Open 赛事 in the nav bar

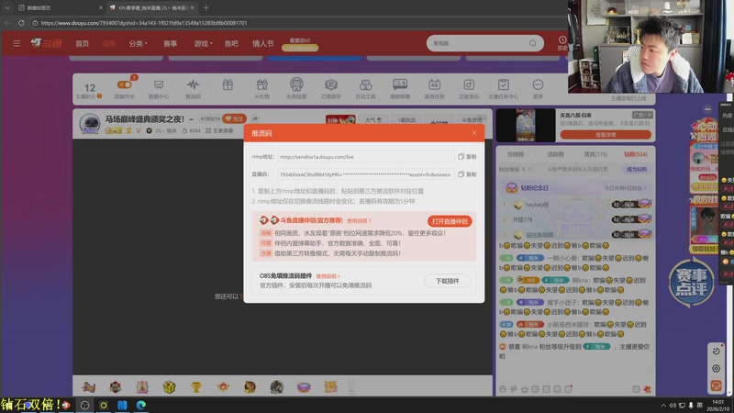(170, 43)
